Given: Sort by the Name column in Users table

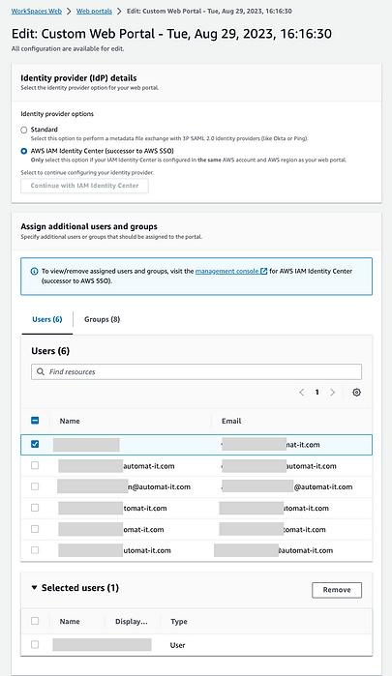Looking at the screenshot, I should click(70, 421).
